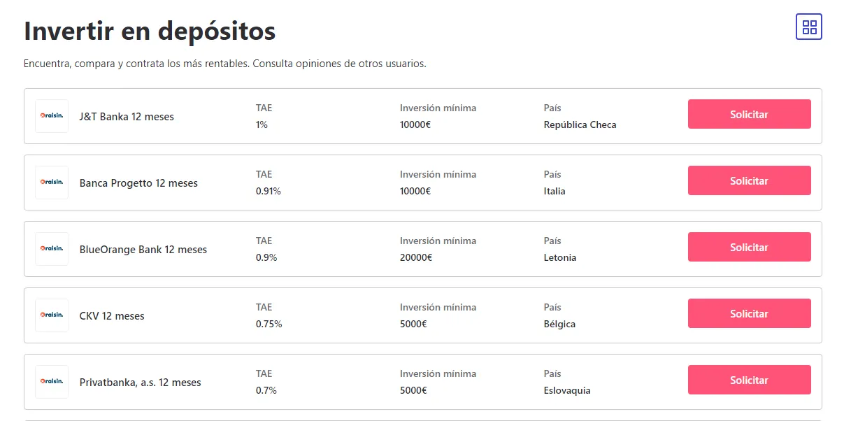Request the J&T Banka 12 meses deposit
The width and height of the screenshot is (844, 421).
[x=749, y=114]
